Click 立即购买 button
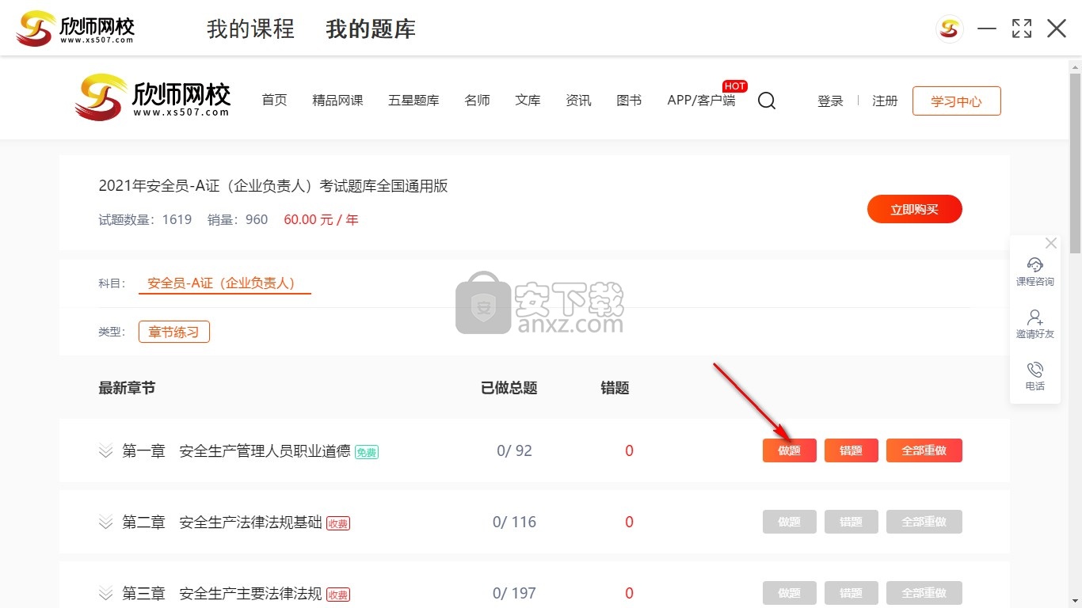1082x608 pixels. click(x=914, y=209)
